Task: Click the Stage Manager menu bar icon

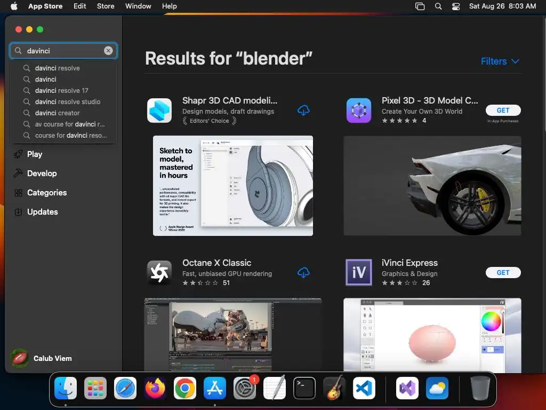Action: click(420, 6)
